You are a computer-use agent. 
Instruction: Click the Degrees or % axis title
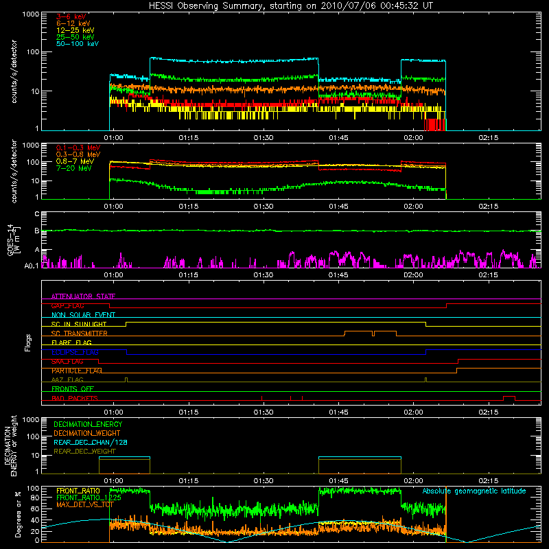coord(18,514)
